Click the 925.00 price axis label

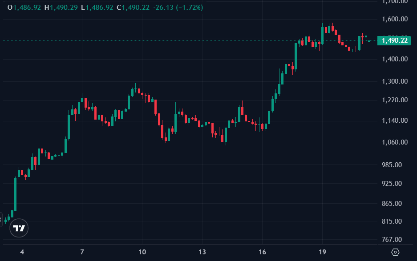pyautogui.click(x=392, y=183)
